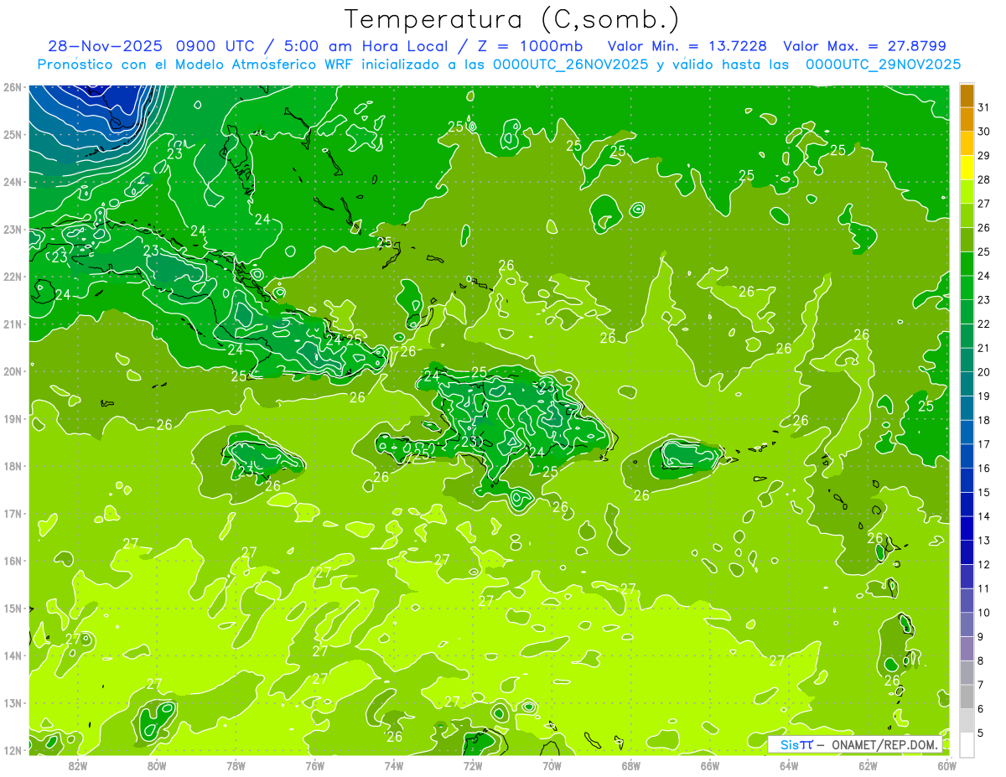Viewport: 1006px width, 777px height.
Task: Pick the white bottom segment of the color scale
Action: point(967,744)
